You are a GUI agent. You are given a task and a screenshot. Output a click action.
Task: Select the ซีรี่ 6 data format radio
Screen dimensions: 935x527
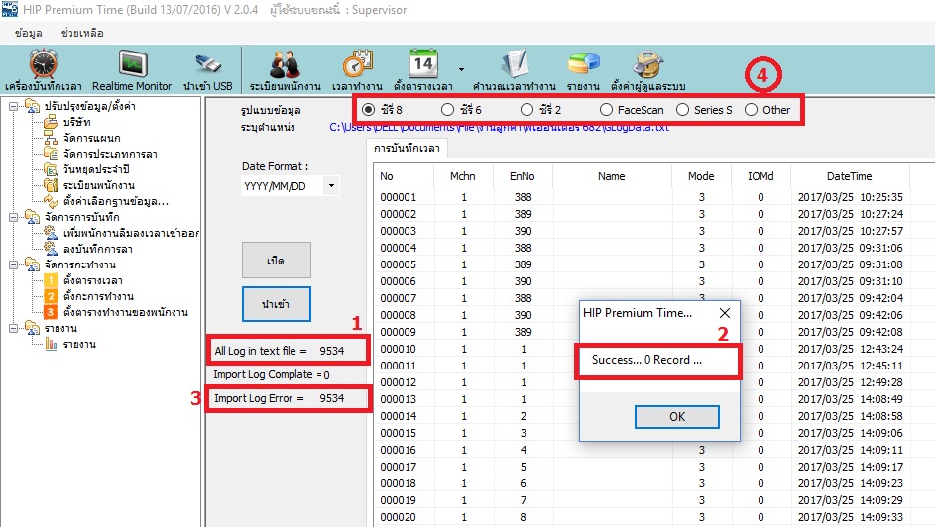447,110
